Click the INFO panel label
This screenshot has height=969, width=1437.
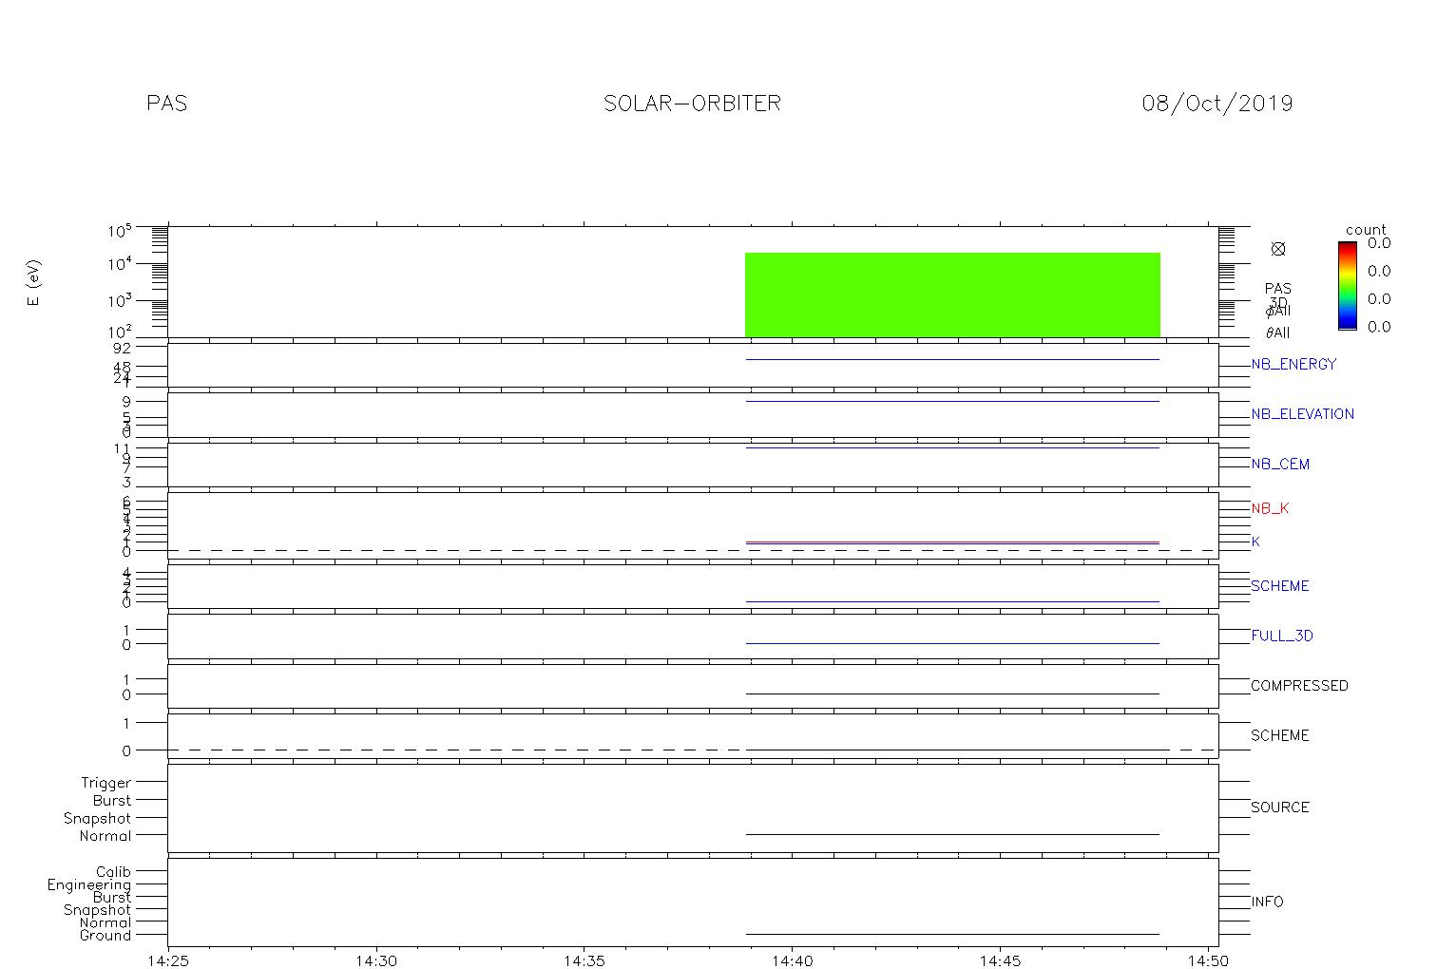1267,902
